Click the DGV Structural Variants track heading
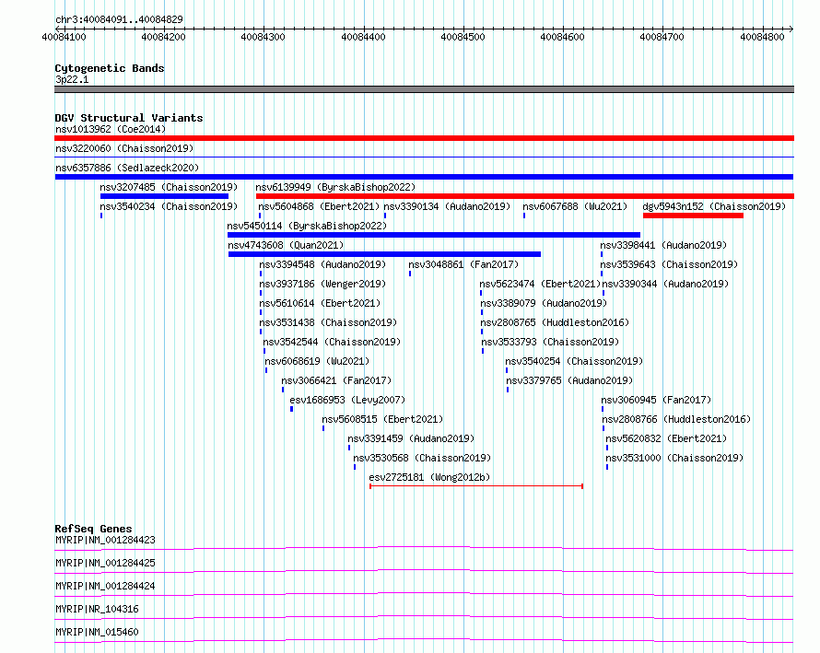 coord(129,118)
